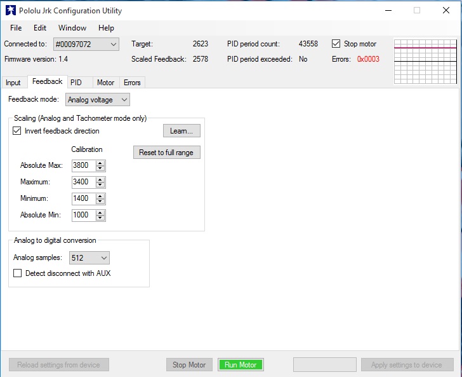Viewport: 462px width, 377px height.
Task: Enable Detect disconnect with AUX
Action: tap(17, 273)
